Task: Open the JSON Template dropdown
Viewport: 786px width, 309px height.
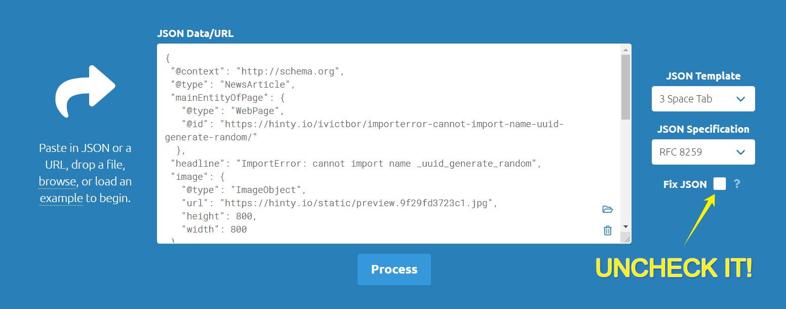Action: click(703, 99)
